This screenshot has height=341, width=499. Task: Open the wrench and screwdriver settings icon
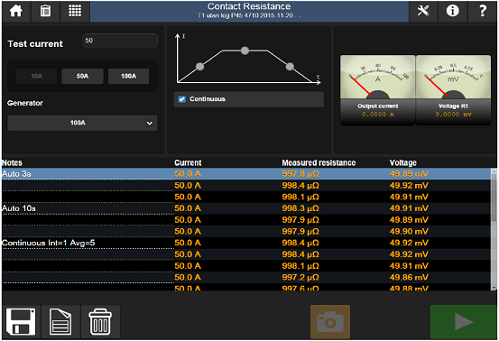click(x=423, y=11)
